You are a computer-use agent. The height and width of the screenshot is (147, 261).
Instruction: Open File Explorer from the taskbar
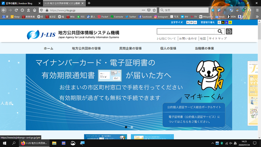click(54, 143)
